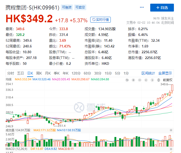
Task: Click the chart reset/undo icon
Action: (127, 80)
